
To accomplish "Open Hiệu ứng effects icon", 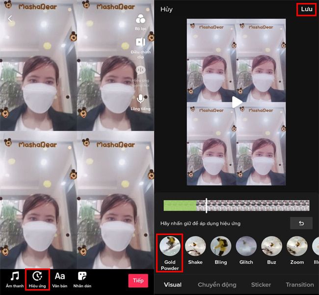I will pos(37,276).
